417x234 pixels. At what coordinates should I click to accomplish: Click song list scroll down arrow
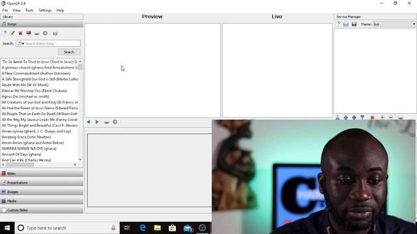(x=80, y=160)
